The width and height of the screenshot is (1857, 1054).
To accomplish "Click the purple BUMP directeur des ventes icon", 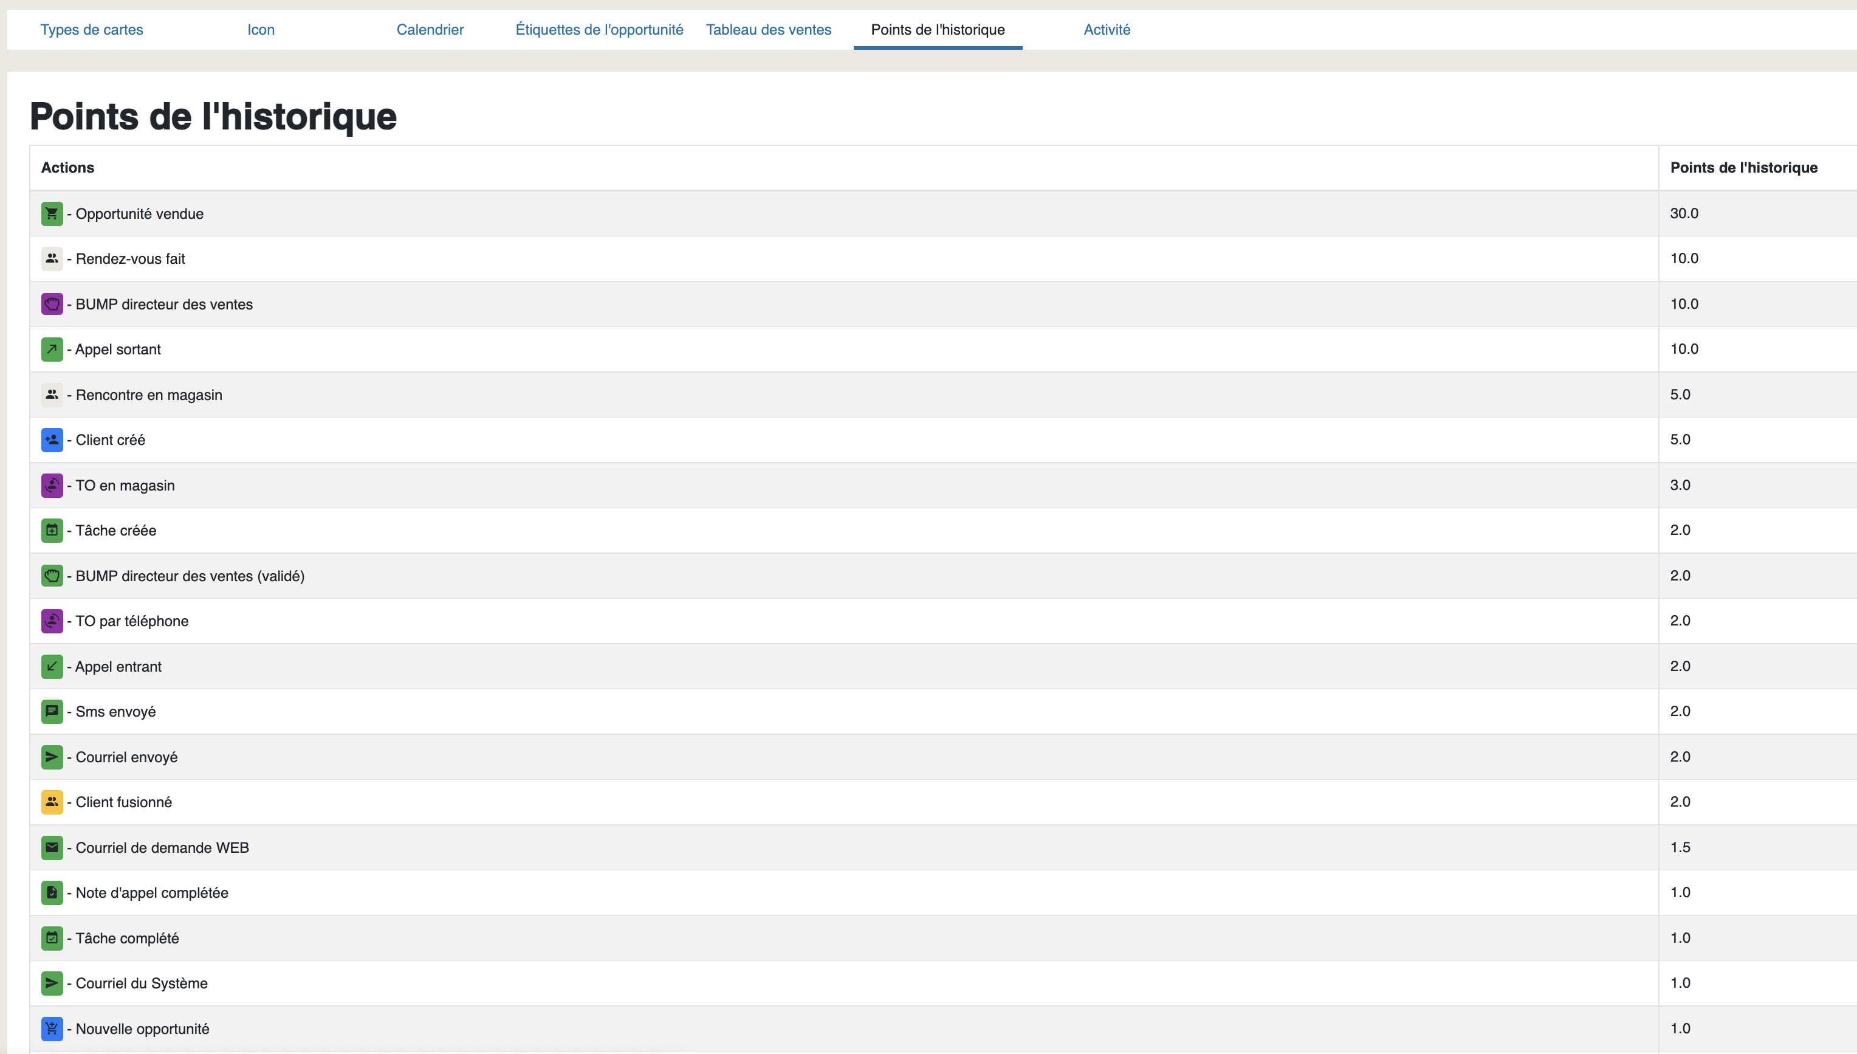I will (x=52, y=304).
